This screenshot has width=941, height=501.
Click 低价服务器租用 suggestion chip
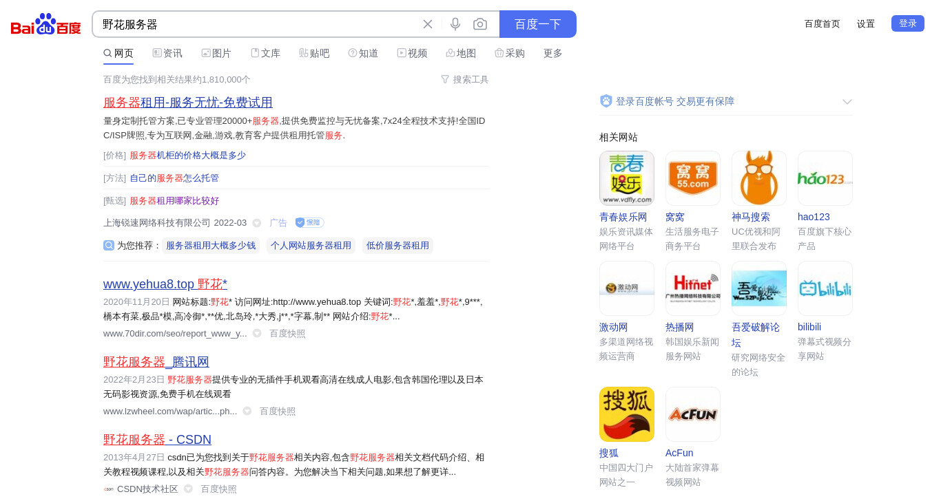point(397,246)
